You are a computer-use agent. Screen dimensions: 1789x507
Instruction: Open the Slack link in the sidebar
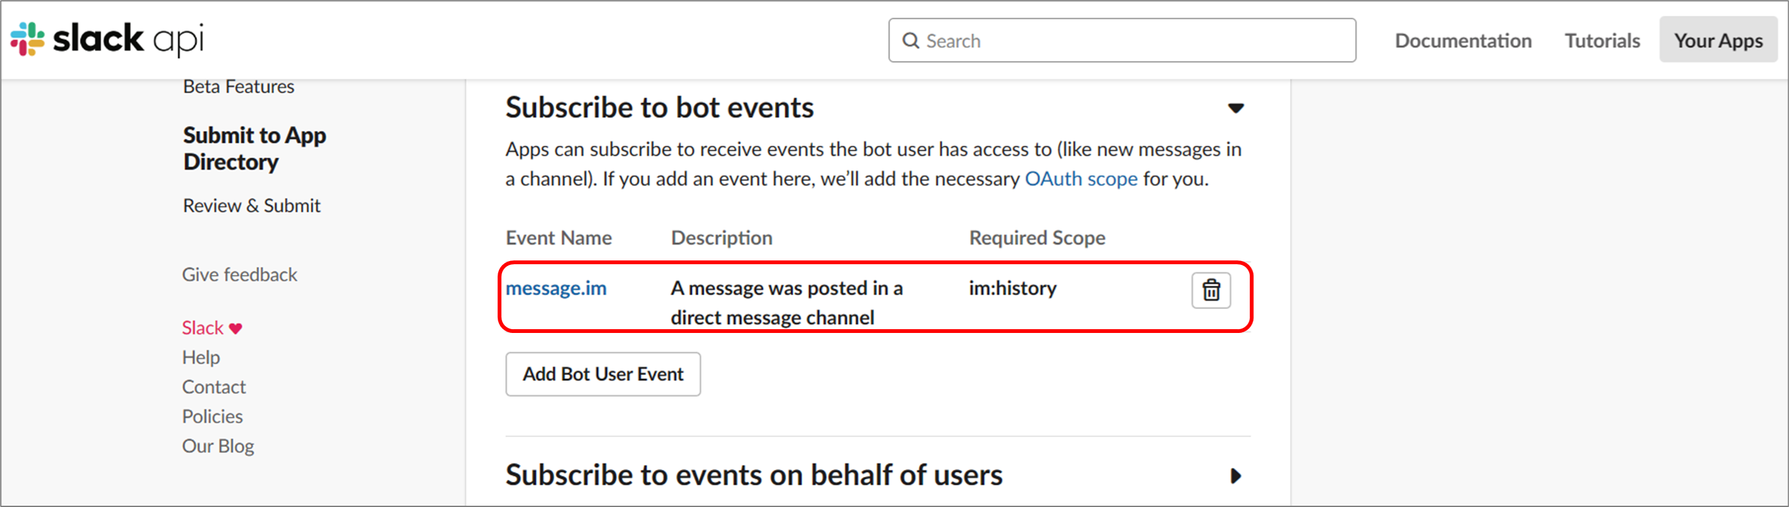click(x=203, y=328)
